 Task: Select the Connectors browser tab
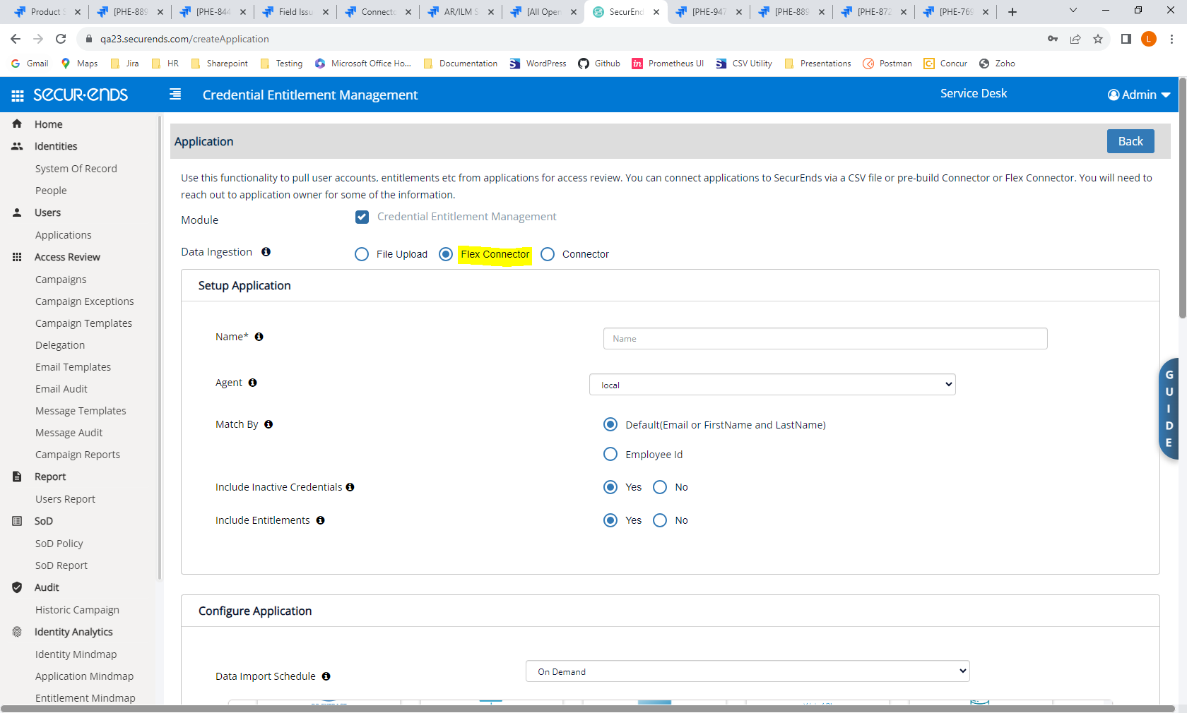click(374, 11)
